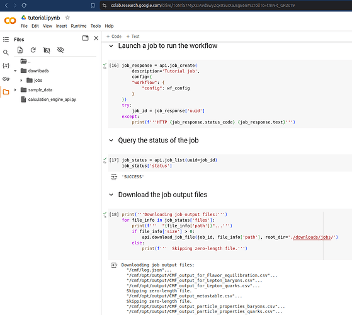Screen dimensions: 352x315
Task: Click the tutorial.ipynb notebook title
Action: [x=44, y=18]
